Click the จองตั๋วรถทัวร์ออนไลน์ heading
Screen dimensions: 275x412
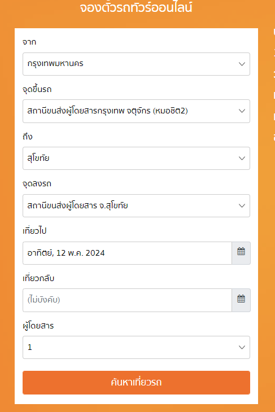tap(136, 7)
